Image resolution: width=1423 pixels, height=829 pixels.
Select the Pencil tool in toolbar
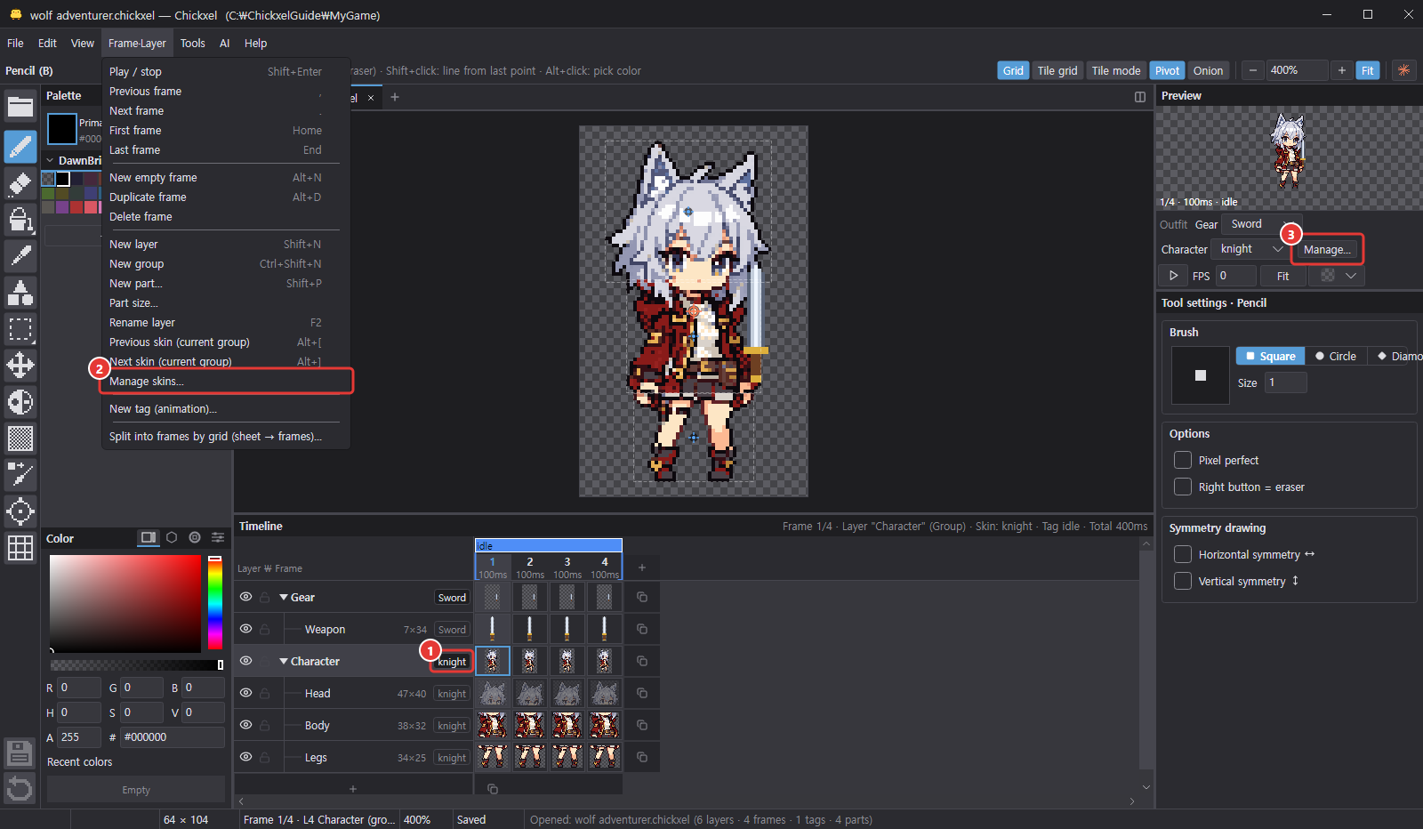[20, 147]
